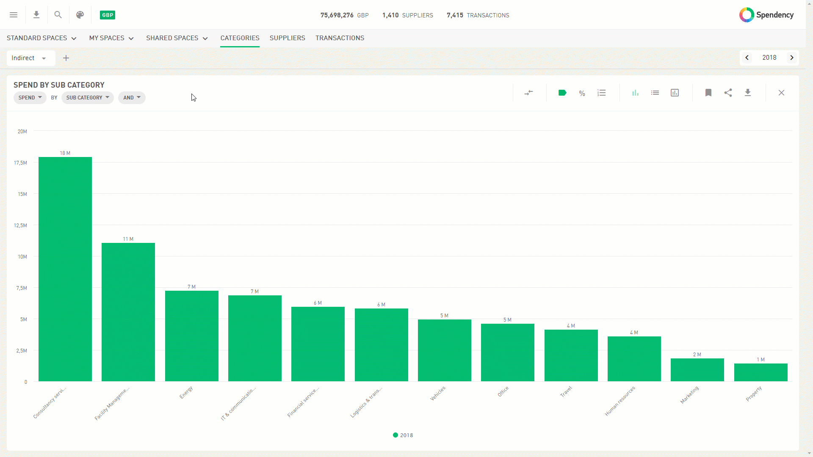Screen dimensions: 813x457
Task: Open the color palette theme icon
Action: click(80, 15)
